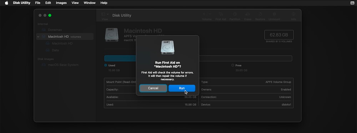Screen dimensions: 357x133
Task: Click the remove Volume minus icon
Action: tap(210, 14)
